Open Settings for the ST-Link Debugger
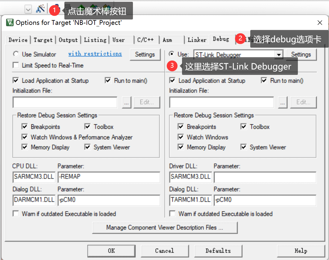 point(301,55)
